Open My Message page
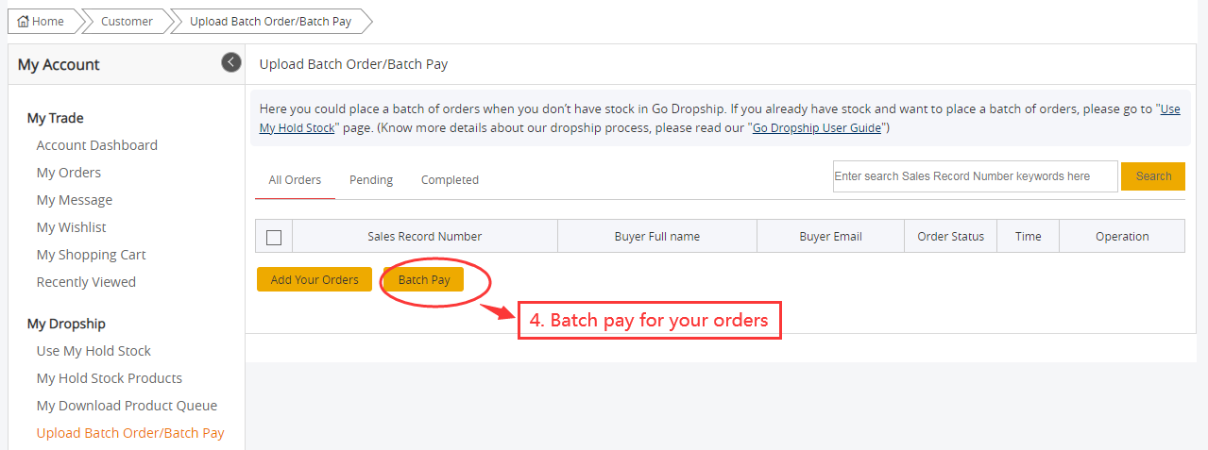The height and width of the screenshot is (450, 1208). coord(75,200)
